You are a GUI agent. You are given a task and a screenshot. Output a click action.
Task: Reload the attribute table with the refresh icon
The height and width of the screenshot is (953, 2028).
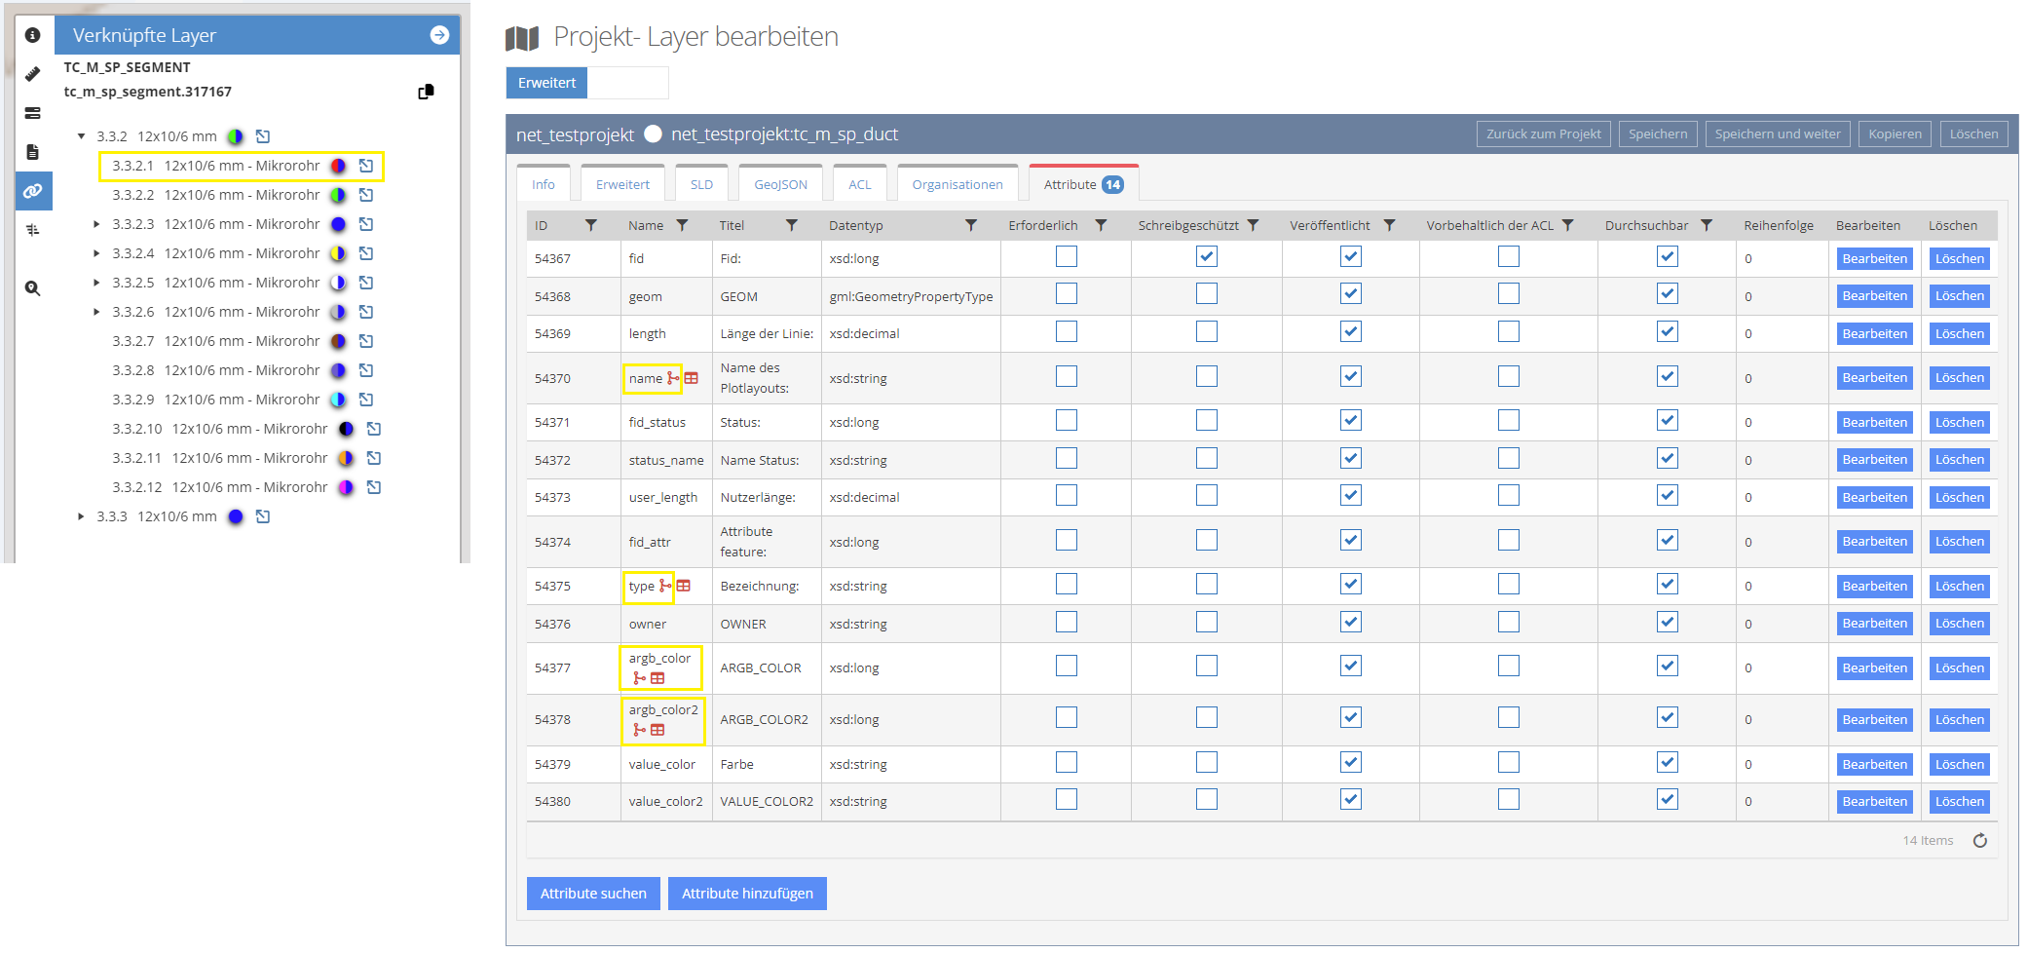(1979, 840)
